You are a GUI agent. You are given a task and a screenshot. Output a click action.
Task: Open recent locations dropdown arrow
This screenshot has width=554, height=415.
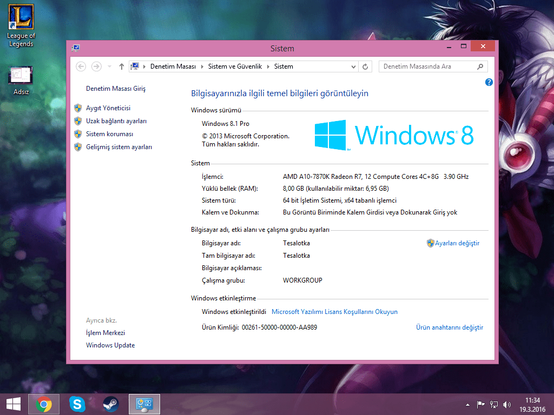[x=109, y=66]
